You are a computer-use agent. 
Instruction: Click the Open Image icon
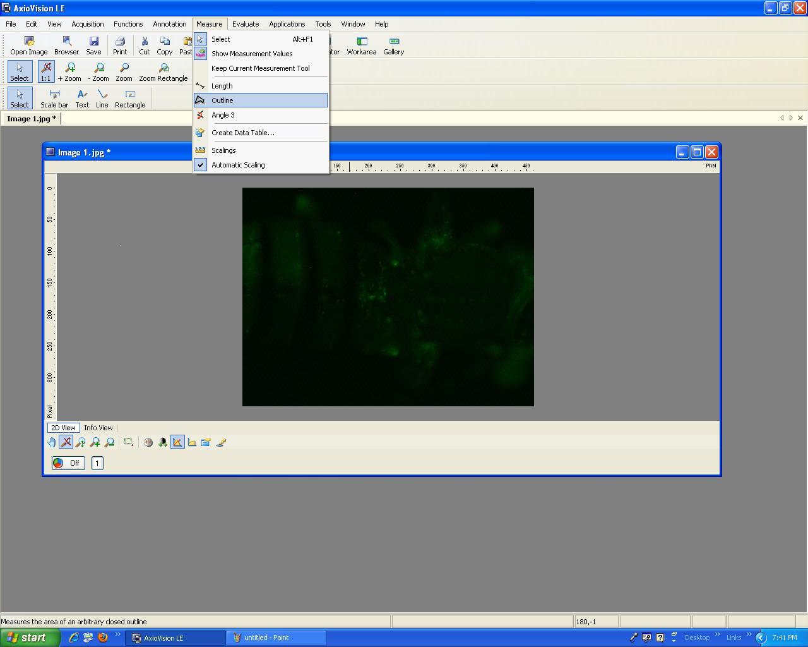[x=28, y=45]
